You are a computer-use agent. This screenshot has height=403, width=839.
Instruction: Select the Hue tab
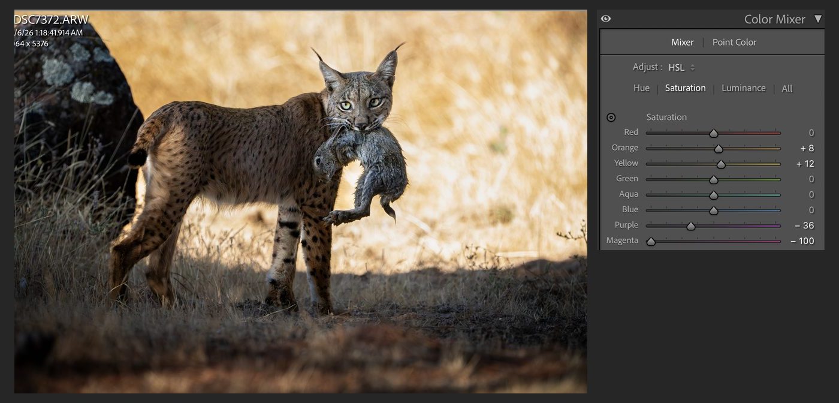pos(641,88)
